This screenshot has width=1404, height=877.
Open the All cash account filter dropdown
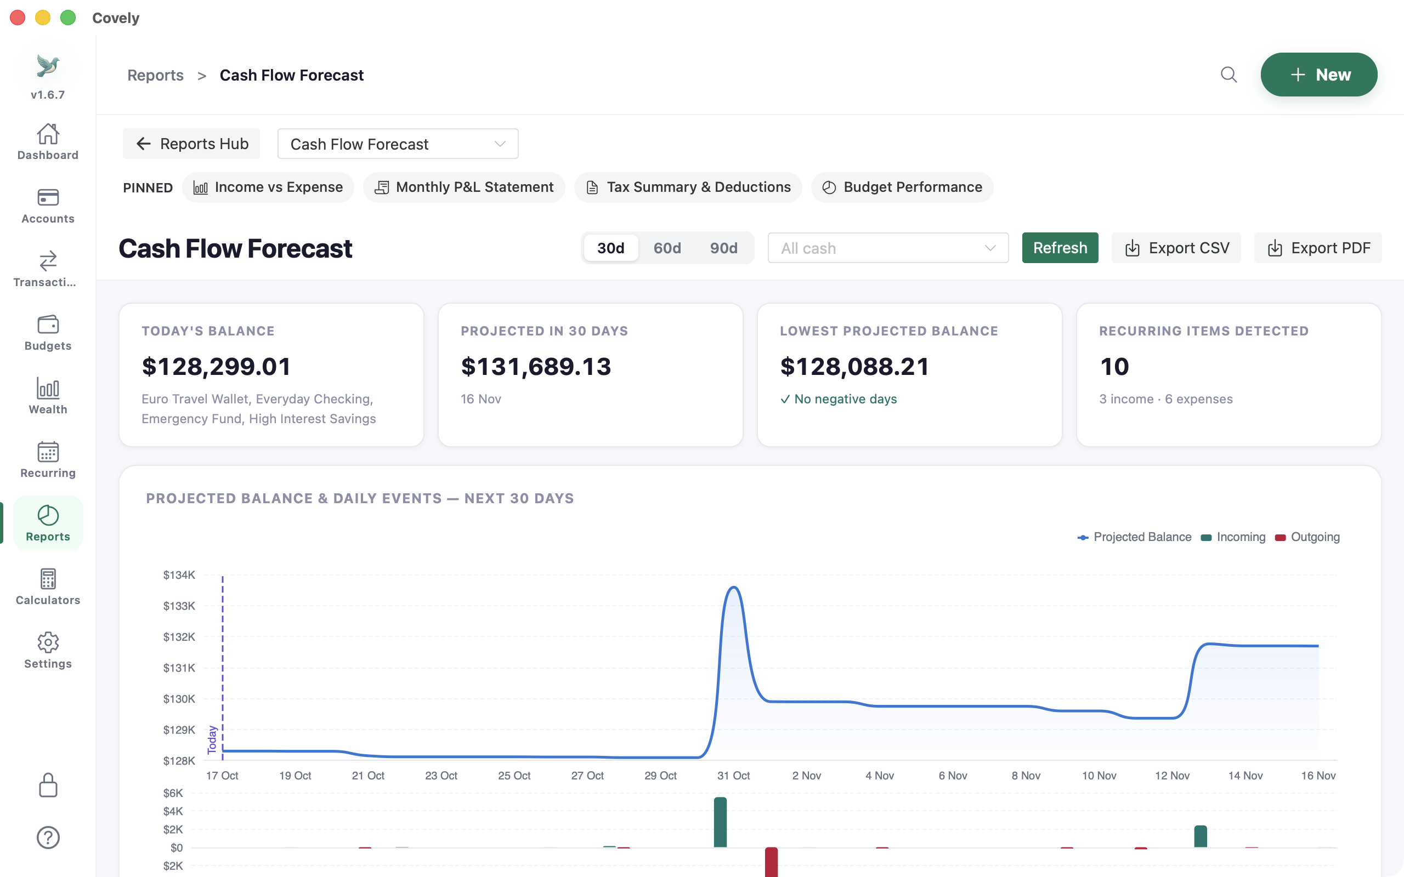[888, 248]
